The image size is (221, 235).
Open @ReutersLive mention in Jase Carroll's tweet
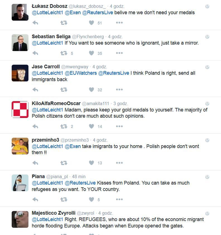pos(114,73)
